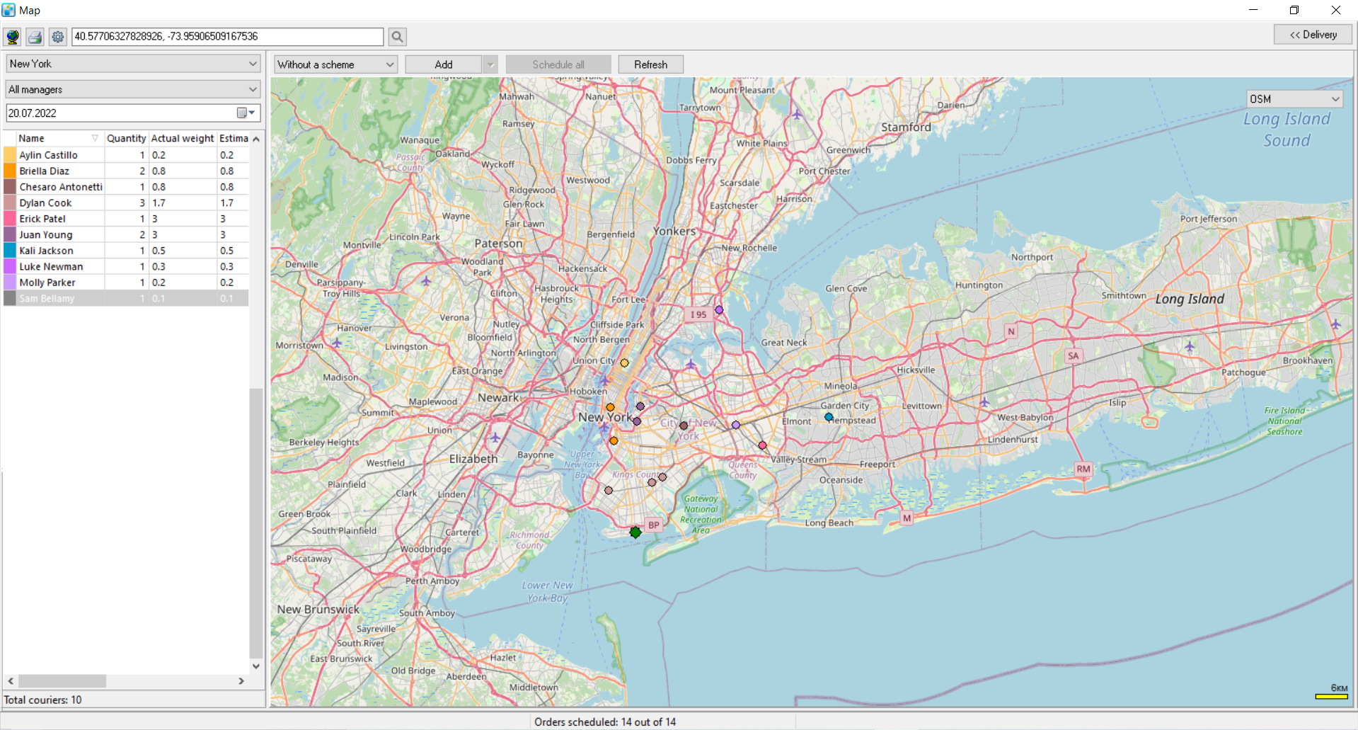This screenshot has height=730, width=1358.
Task: Select the Molly Parker courier row
Action: tap(126, 283)
